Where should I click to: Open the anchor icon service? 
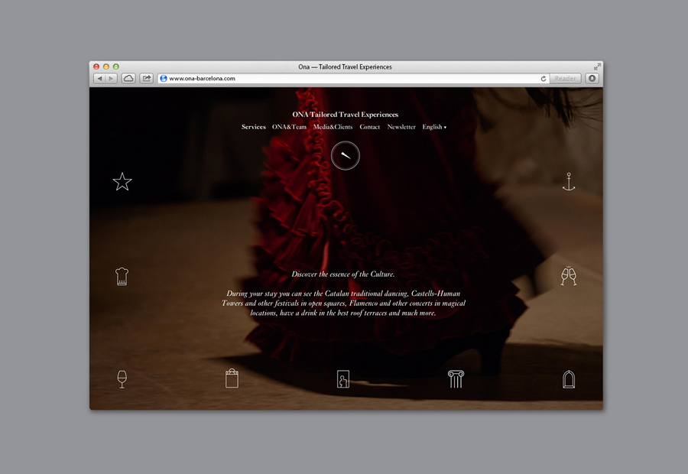coord(569,182)
